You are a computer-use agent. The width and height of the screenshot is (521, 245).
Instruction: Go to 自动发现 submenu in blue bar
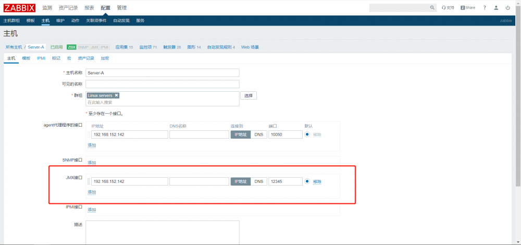(121, 21)
